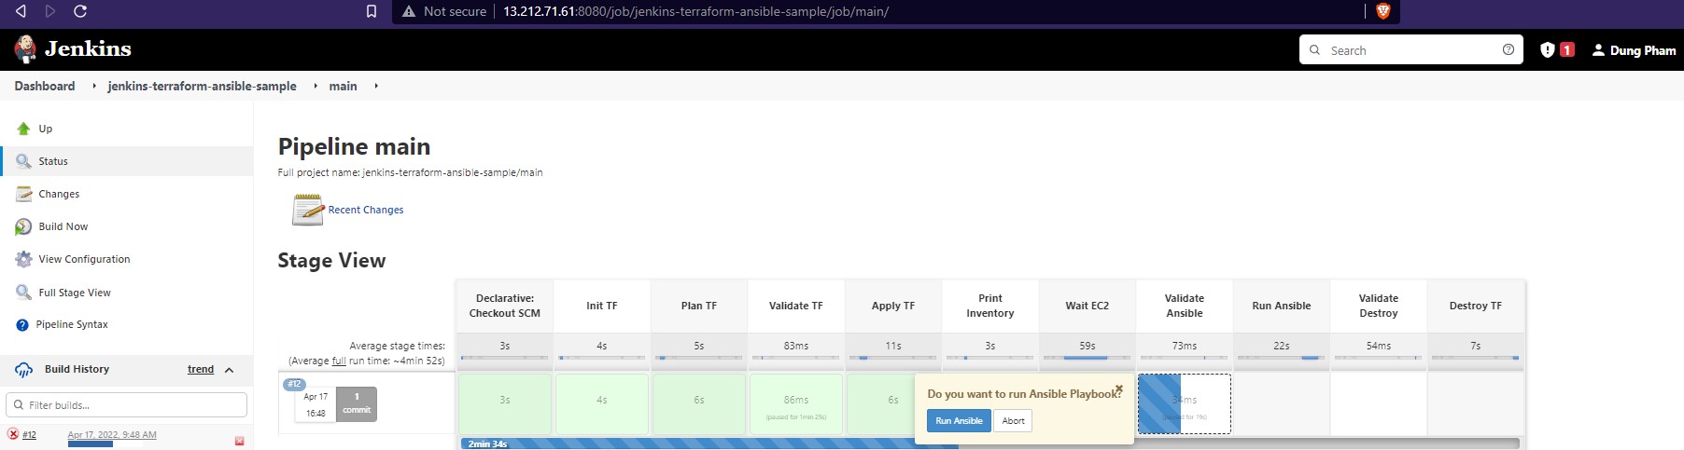The image size is (1684, 450).
Task: Cancel build #12 with red stop icon
Action: tap(239, 441)
